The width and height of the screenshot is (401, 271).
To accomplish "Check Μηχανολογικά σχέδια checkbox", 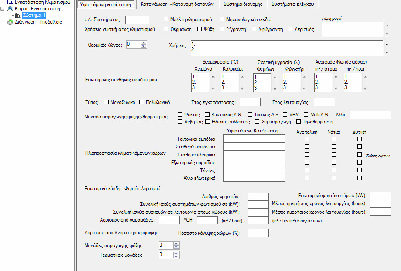I will 222,19.
